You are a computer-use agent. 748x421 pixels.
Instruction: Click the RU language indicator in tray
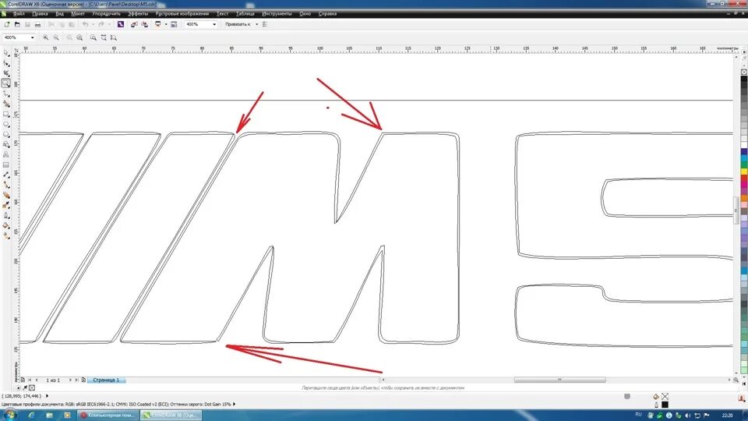639,415
